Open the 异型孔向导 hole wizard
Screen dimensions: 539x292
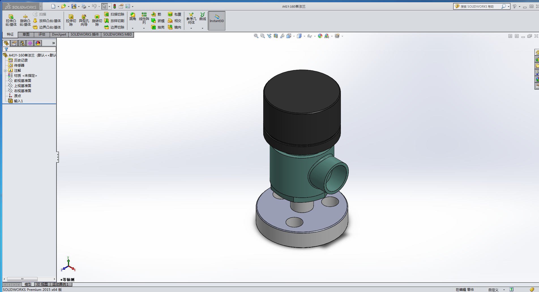point(84,20)
